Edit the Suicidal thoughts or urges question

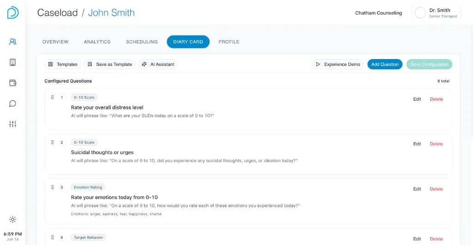tap(417, 144)
